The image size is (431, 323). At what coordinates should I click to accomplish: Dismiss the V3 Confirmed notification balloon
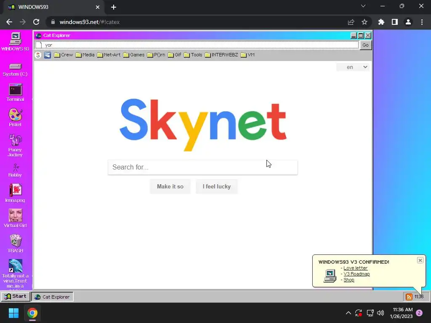coord(420,260)
